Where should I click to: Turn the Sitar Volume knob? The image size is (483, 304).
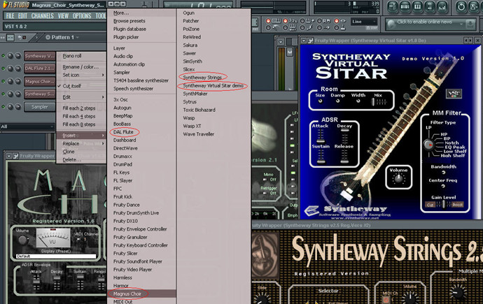tap(399, 179)
